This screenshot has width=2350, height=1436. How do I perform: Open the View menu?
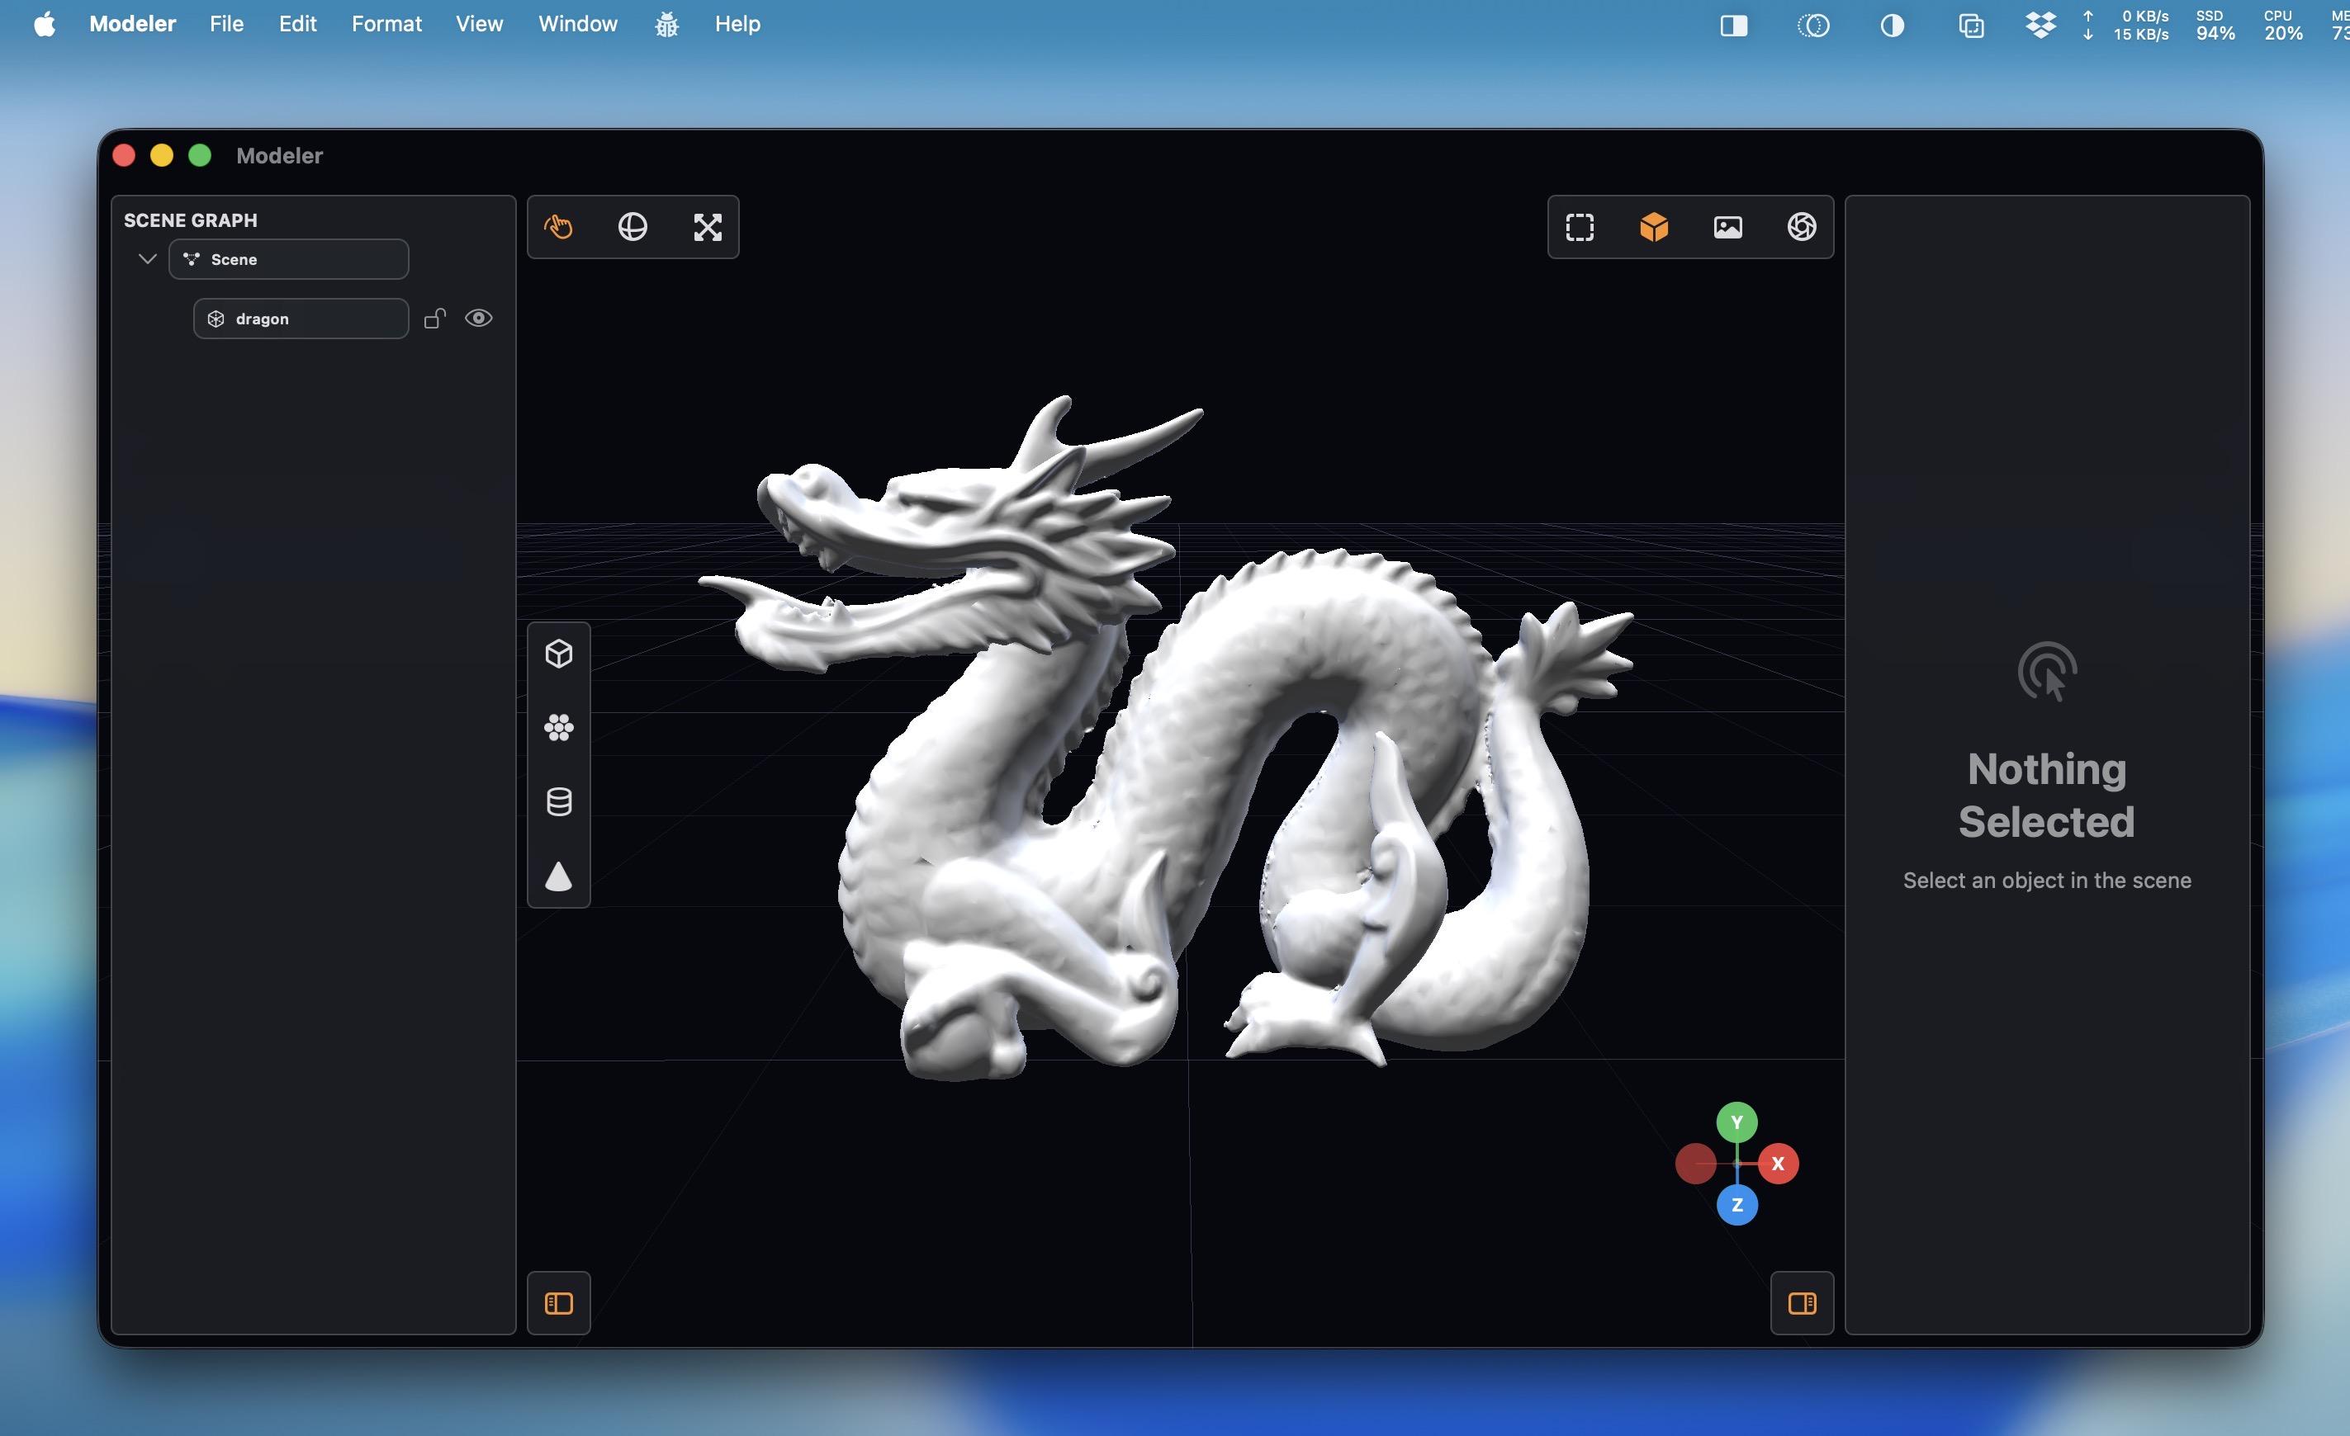(479, 24)
